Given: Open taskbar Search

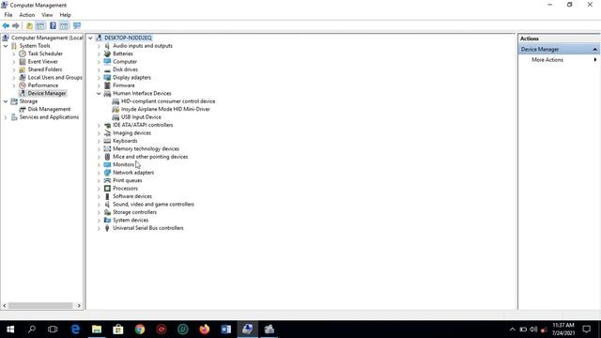Looking at the screenshot, I should point(32,330).
